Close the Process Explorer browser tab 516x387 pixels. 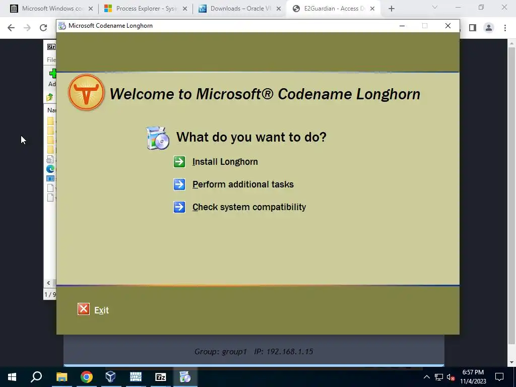pyautogui.click(x=185, y=9)
